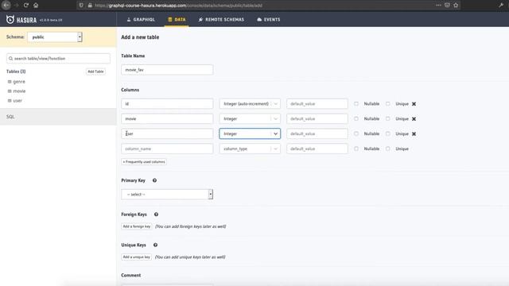Click the movie column name field
This screenshot has width=509, height=286.
click(167, 118)
